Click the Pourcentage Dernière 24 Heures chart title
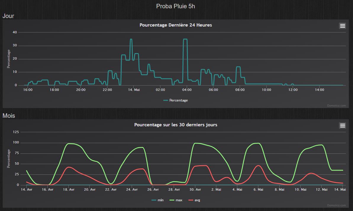 point(175,25)
